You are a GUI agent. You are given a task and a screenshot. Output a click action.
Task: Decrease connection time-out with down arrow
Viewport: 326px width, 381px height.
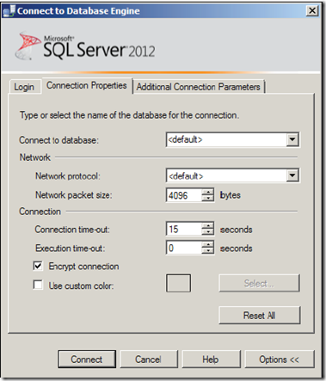coord(208,232)
